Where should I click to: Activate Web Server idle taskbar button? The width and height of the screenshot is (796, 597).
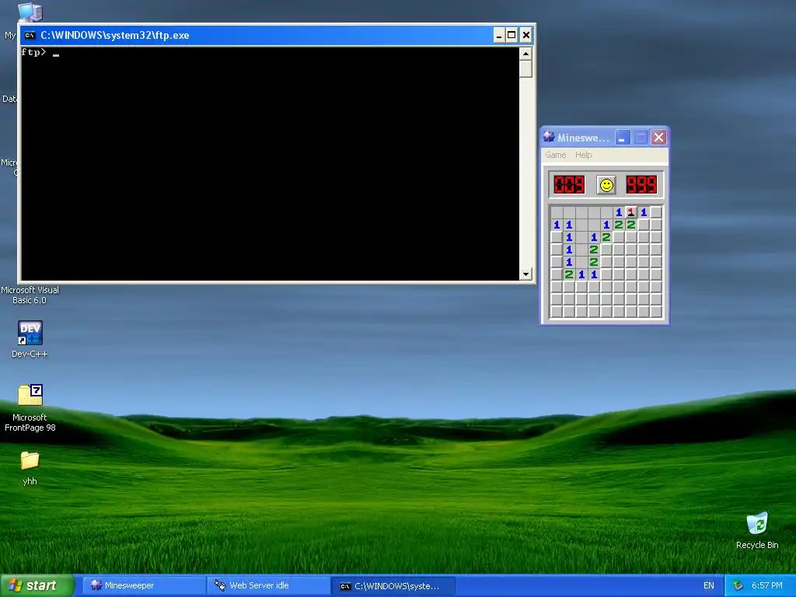click(268, 585)
